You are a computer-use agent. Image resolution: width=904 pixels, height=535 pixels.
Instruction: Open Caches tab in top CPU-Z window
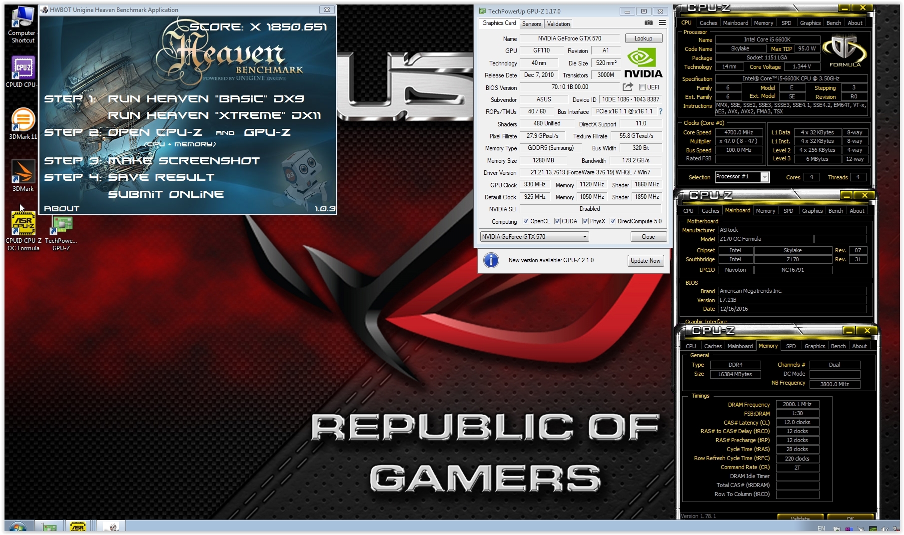(x=708, y=23)
